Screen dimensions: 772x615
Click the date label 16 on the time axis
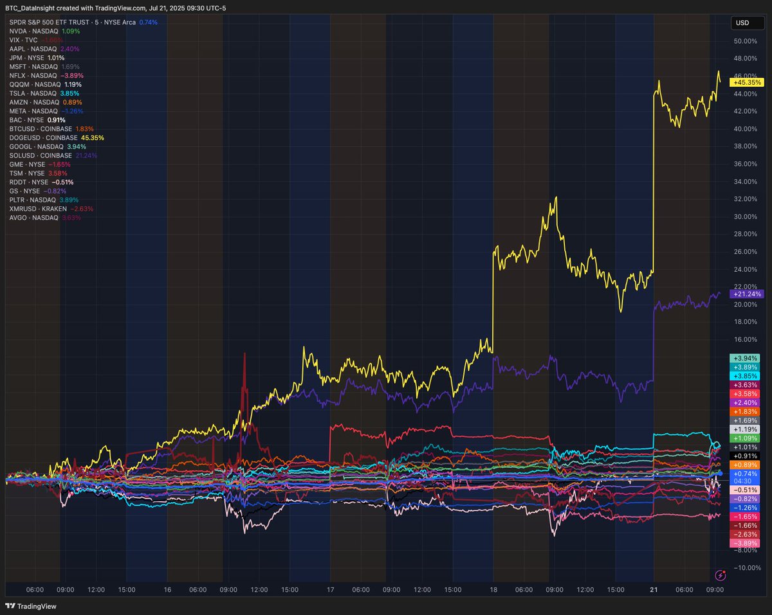[167, 589]
